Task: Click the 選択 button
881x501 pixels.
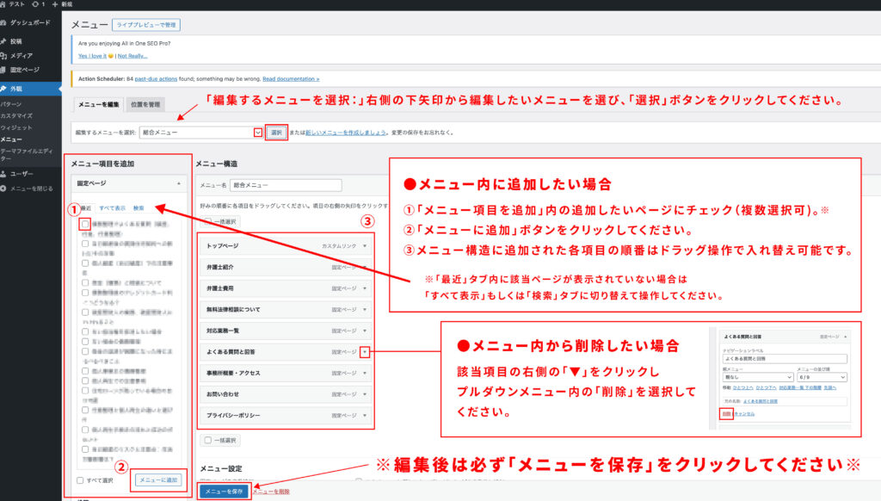Action: click(x=276, y=133)
